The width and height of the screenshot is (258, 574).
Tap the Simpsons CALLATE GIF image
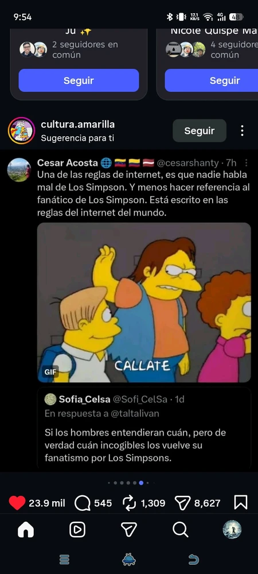tap(144, 302)
